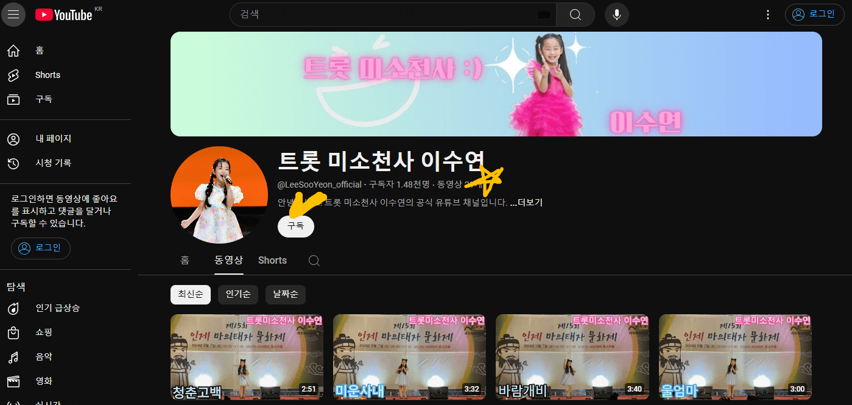Image resolution: width=852 pixels, height=405 pixels.
Task: Open Shorts from the sidebar
Action: point(47,74)
